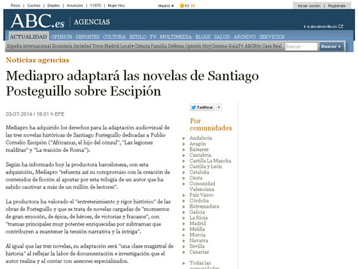This screenshot has height=269, width=358.
Task: Open the TV menu item
Action: 153,37
